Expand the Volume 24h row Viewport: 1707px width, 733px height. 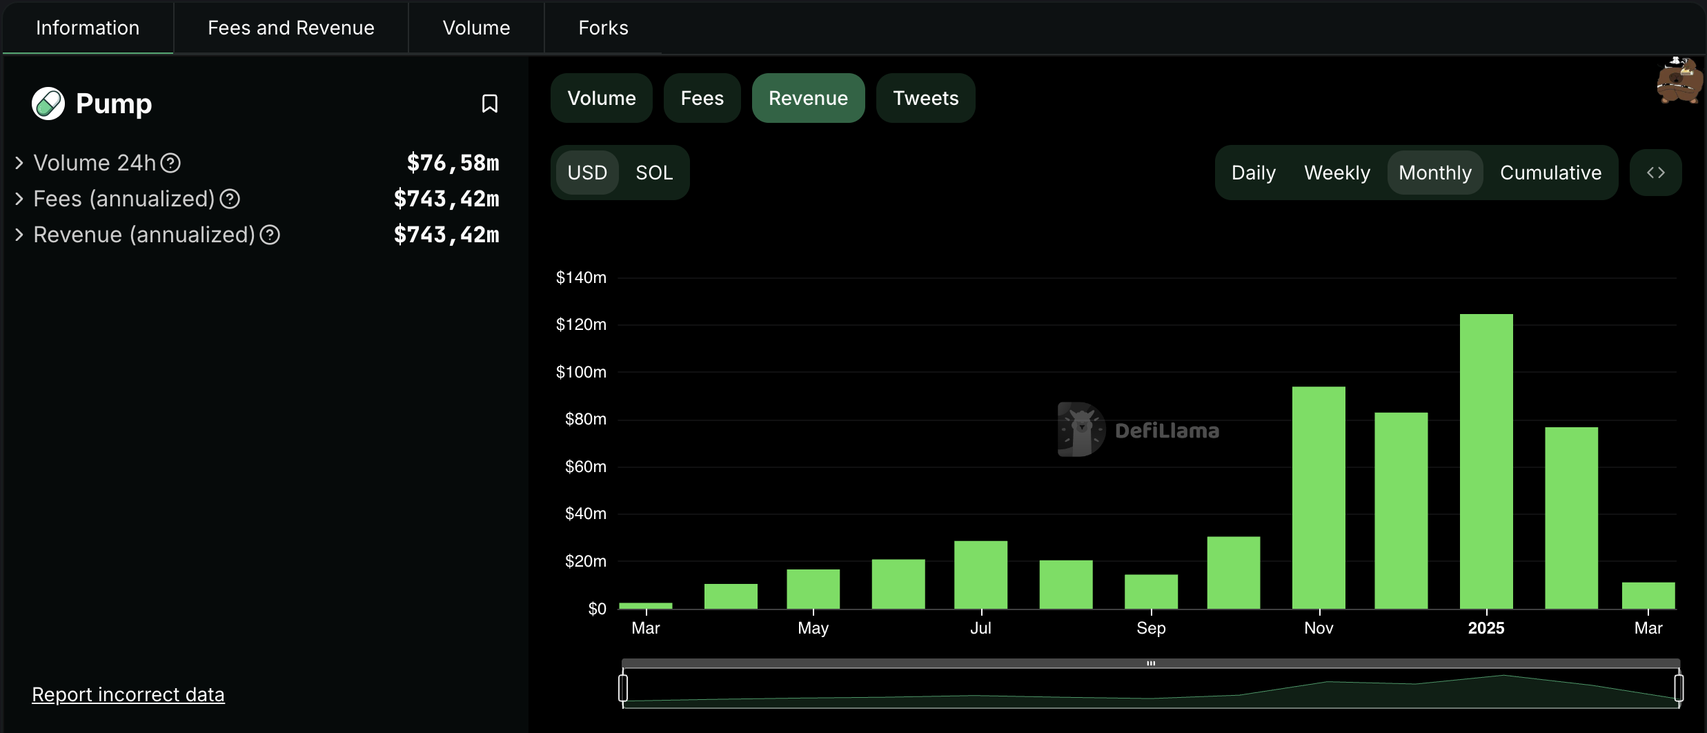(19, 163)
